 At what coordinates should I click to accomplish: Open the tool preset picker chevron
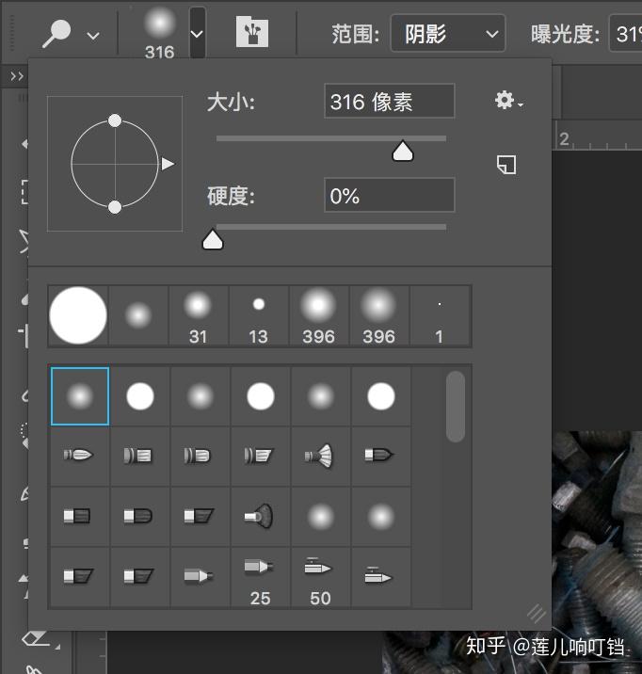pyautogui.click(x=93, y=35)
